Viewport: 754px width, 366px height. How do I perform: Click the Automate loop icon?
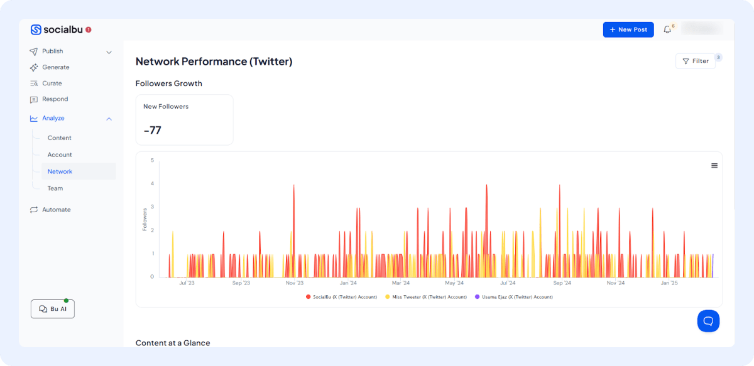[34, 210]
